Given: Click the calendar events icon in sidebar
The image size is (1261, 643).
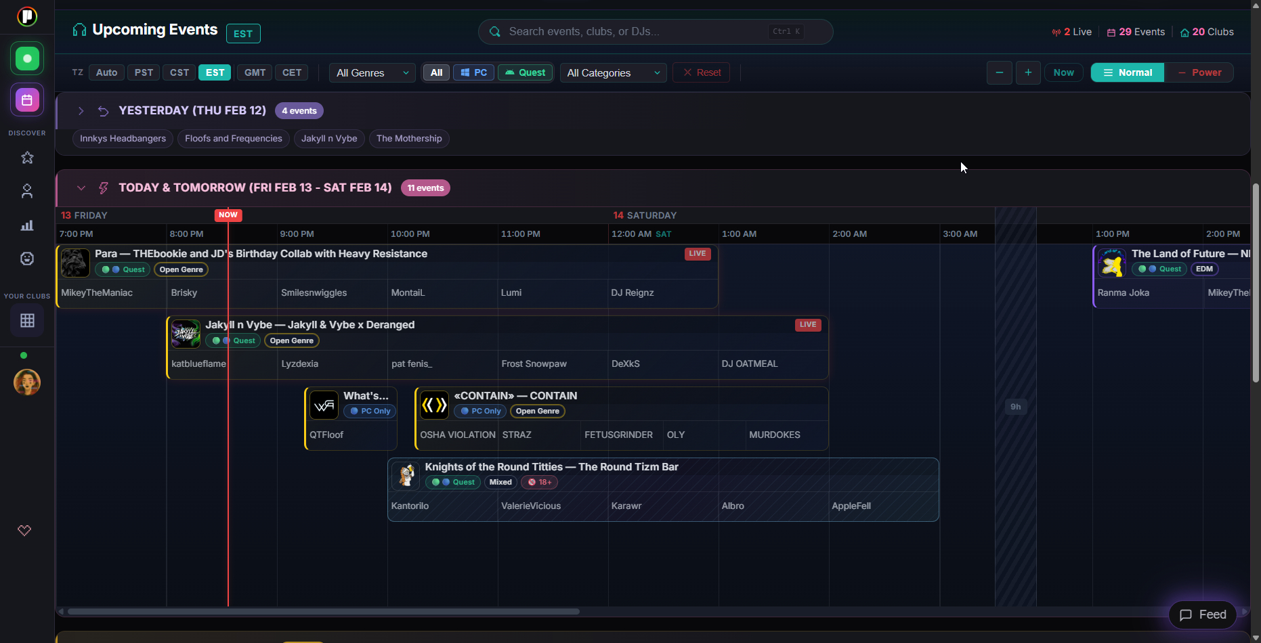Looking at the screenshot, I should 27,100.
